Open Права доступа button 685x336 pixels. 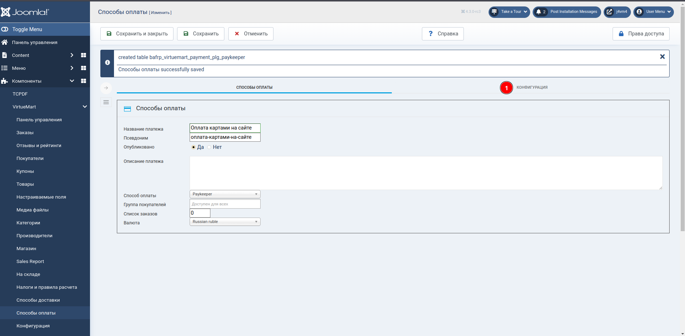[641, 34]
